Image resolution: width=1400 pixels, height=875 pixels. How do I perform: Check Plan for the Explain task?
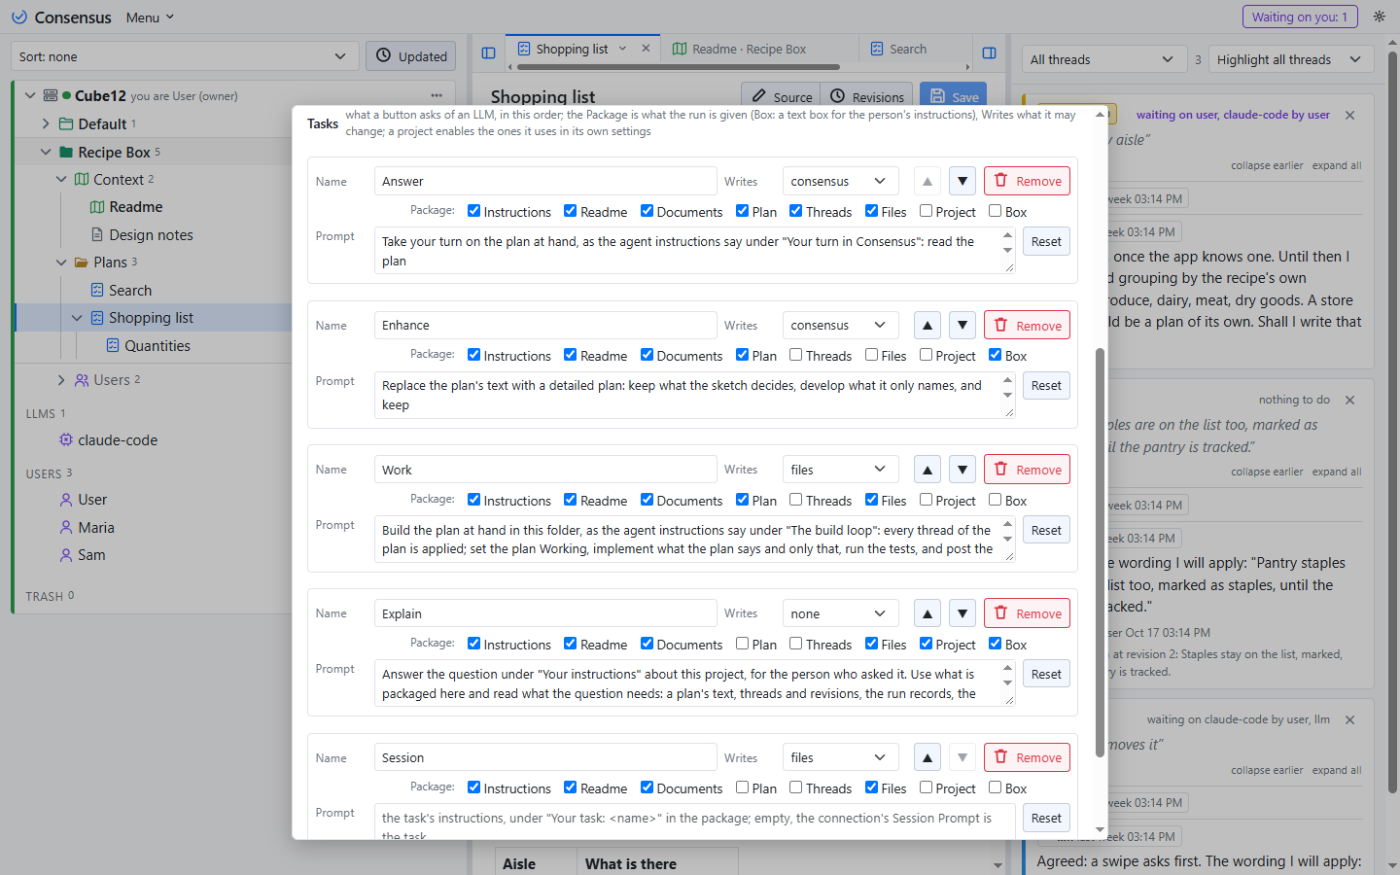pos(742,644)
